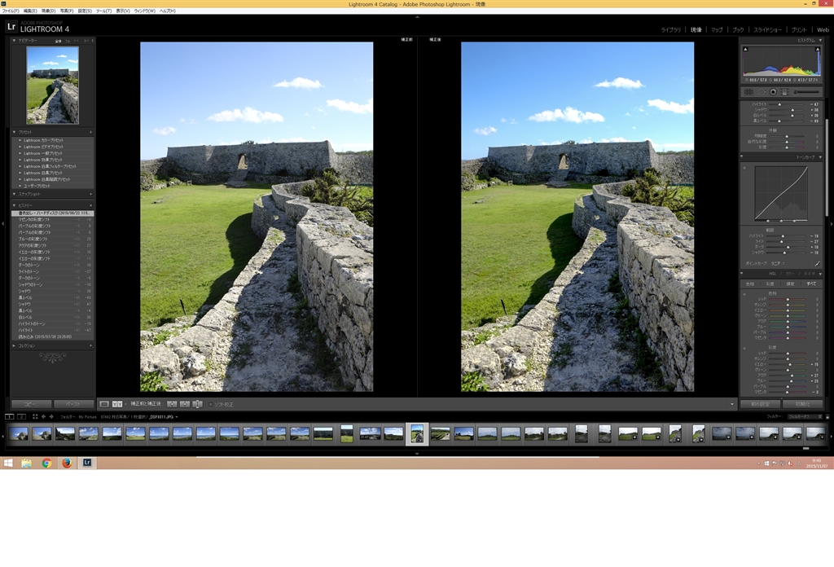Open the point curve リニア dropdown

[x=778, y=263]
